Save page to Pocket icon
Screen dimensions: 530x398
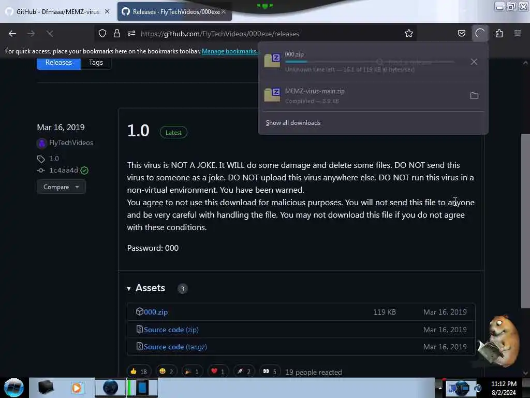(462, 34)
